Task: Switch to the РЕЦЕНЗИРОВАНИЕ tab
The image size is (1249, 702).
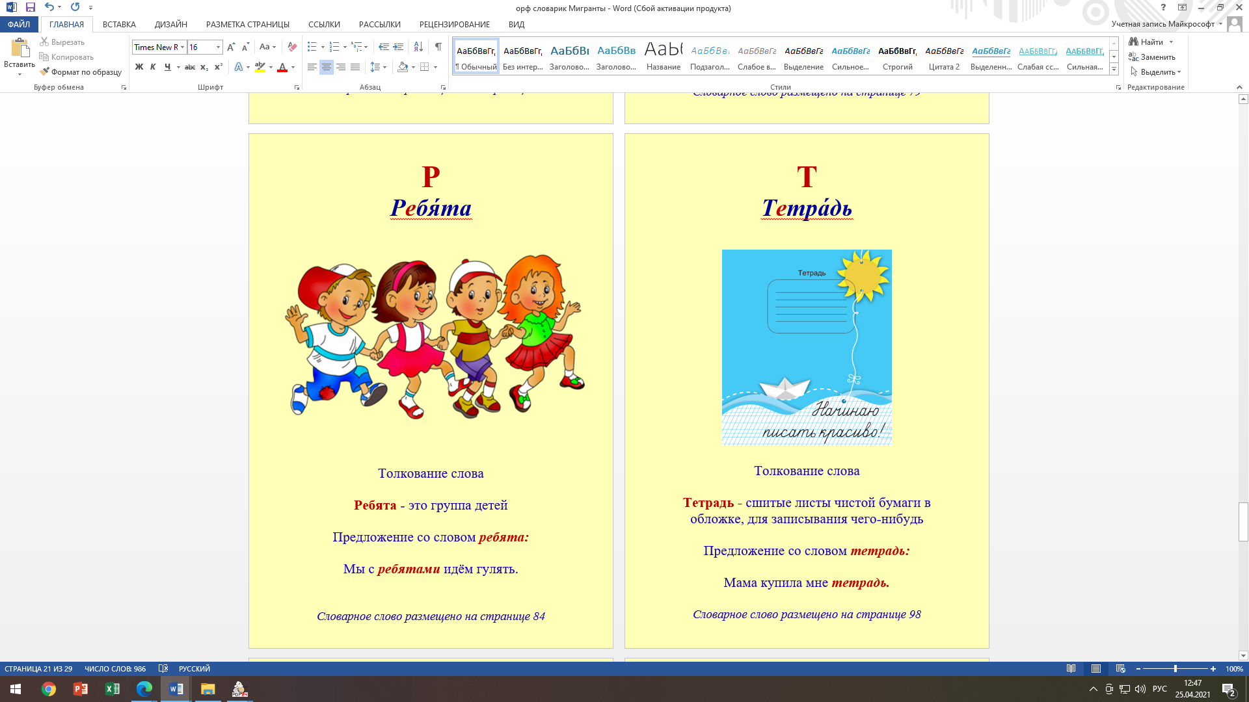Action: (x=454, y=25)
